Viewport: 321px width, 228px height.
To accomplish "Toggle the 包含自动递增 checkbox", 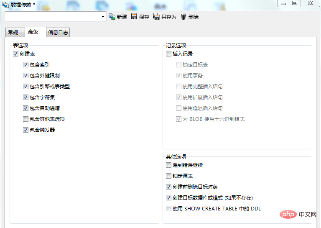I will click(25, 108).
